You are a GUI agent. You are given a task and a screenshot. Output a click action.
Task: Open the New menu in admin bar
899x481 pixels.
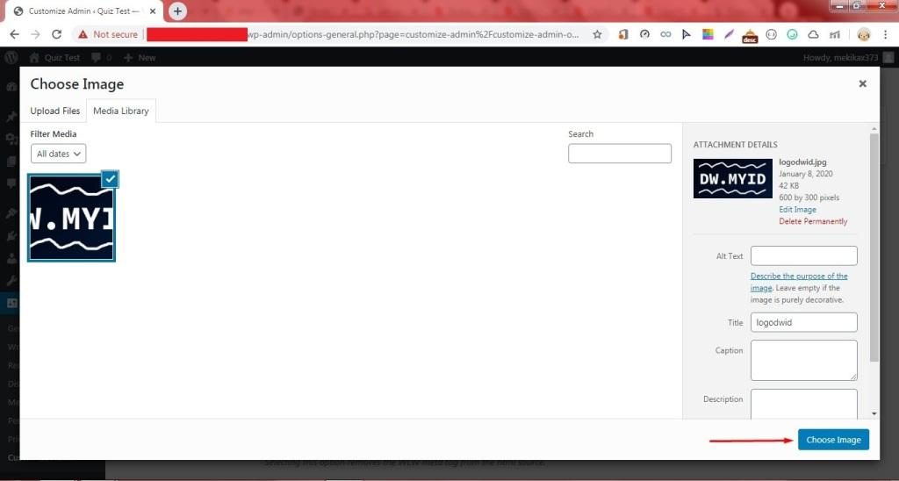pos(140,57)
